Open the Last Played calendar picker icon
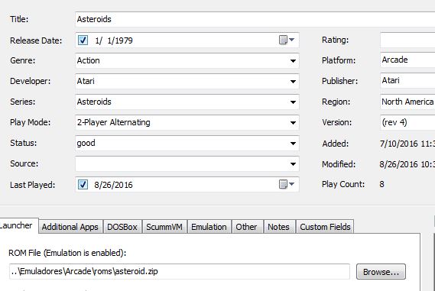 click(x=287, y=184)
